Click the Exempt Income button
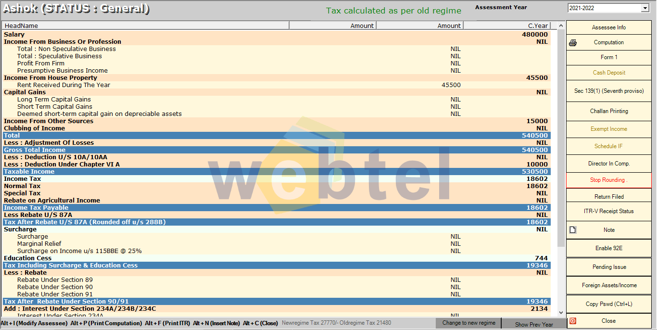657x330 pixels. [x=609, y=129]
